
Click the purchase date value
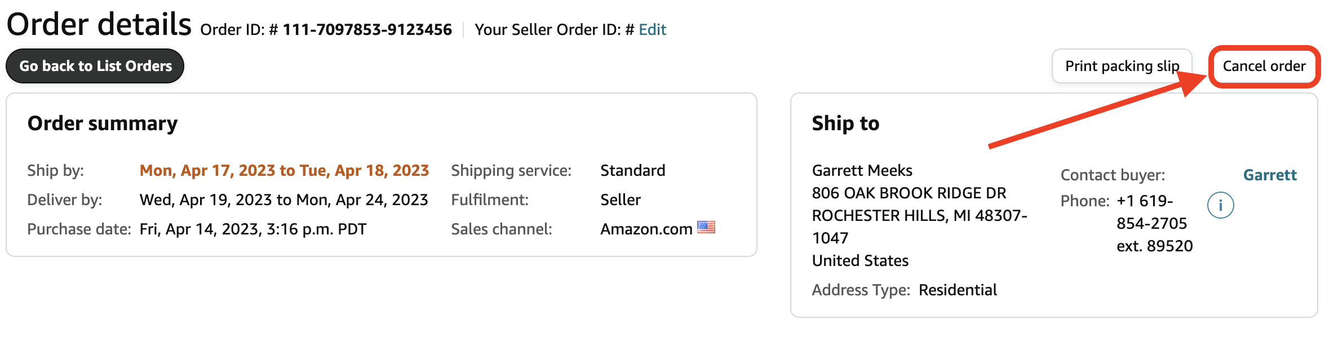(x=253, y=229)
